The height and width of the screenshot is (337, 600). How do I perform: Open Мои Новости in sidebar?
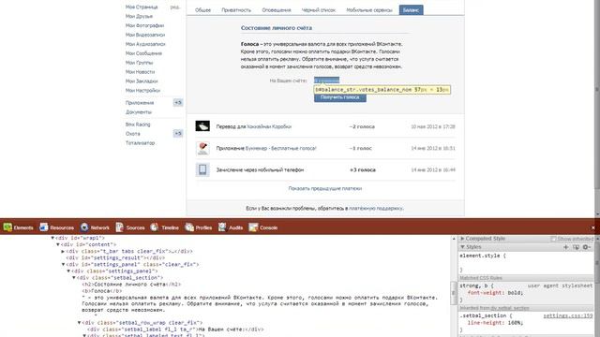coord(140,72)
